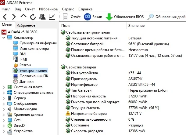Click the green BIOS update arrow icon
The image size is (186, 135).
(x=109, y=17)
